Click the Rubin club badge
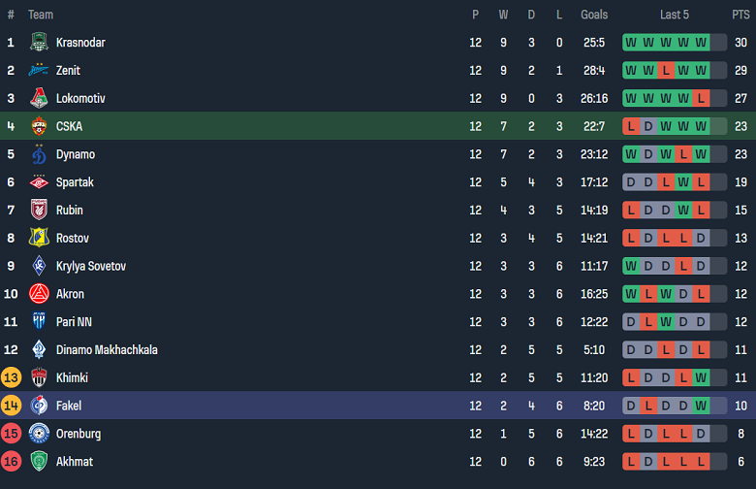 [x=39, y=211]
